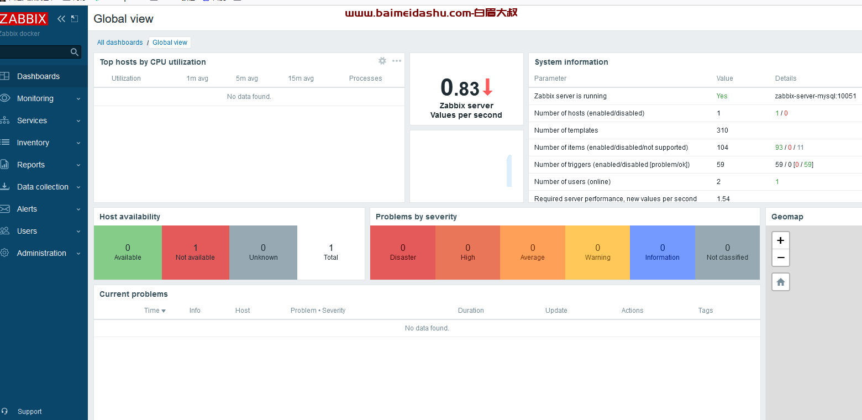
Task: Expand the Monitoring menu chevron
Action: click(78, 99)
